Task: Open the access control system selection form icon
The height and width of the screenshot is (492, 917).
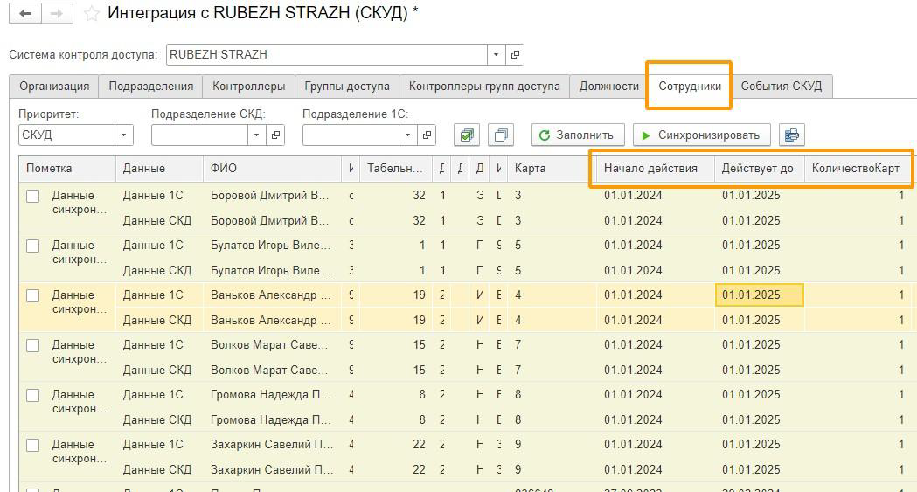Action: pyautogui.click(x=515, y=54)
